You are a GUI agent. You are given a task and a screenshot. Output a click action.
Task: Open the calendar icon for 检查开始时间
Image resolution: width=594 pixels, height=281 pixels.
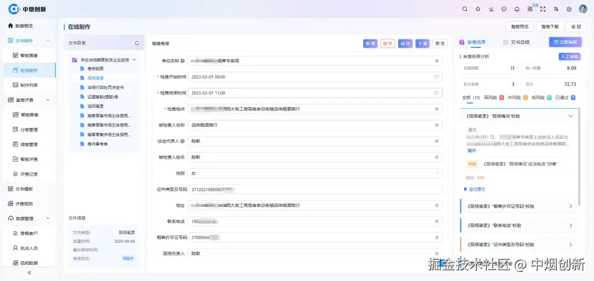[436, 77]
